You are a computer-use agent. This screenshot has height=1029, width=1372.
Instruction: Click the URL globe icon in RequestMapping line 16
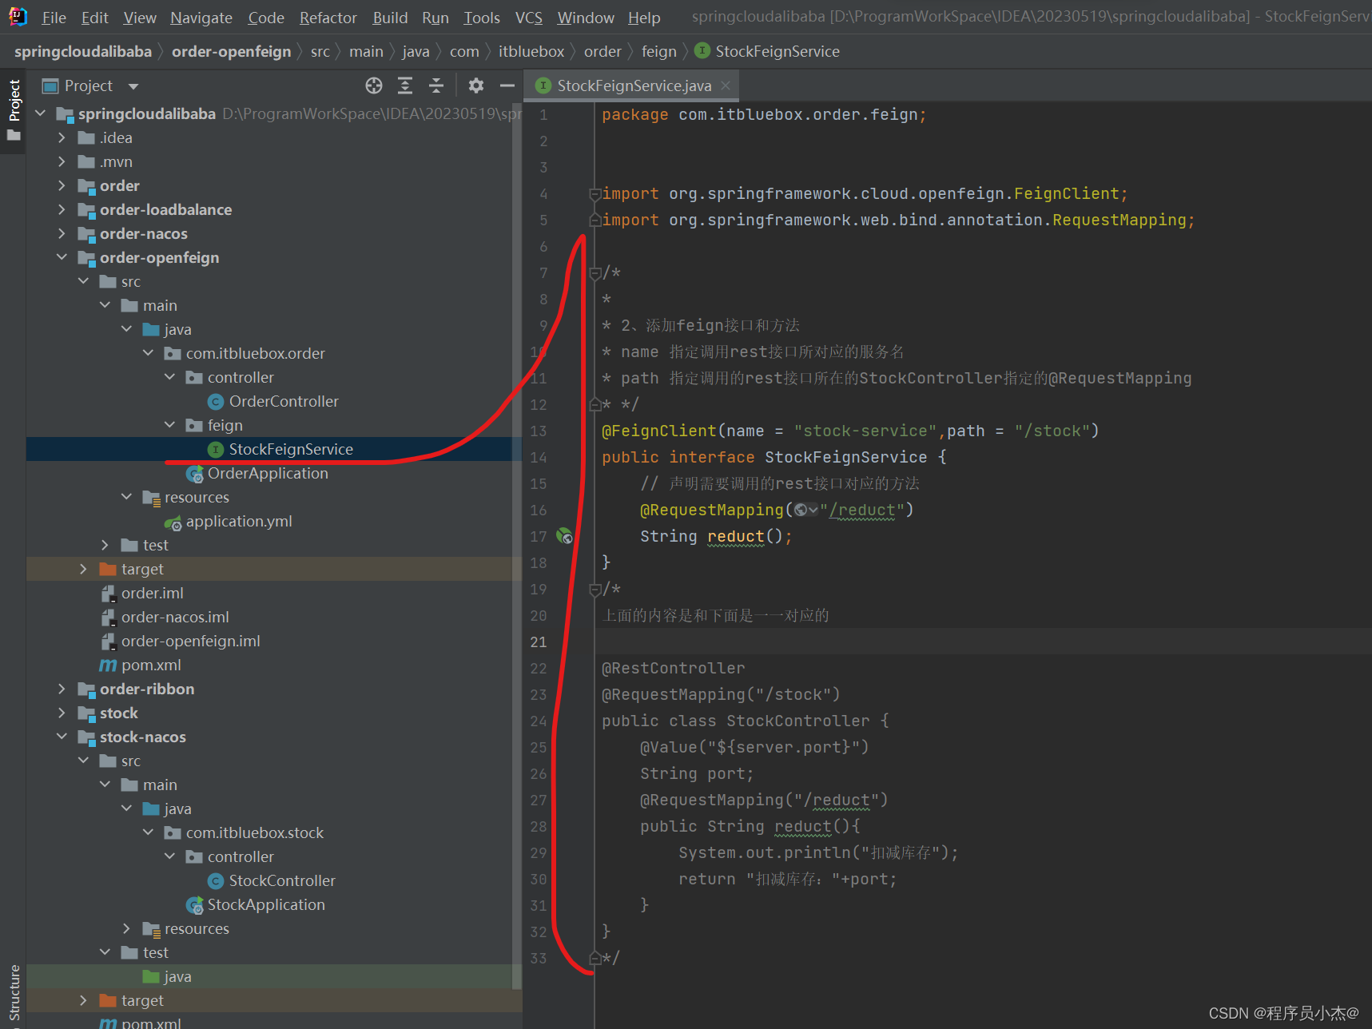(801, 510)
